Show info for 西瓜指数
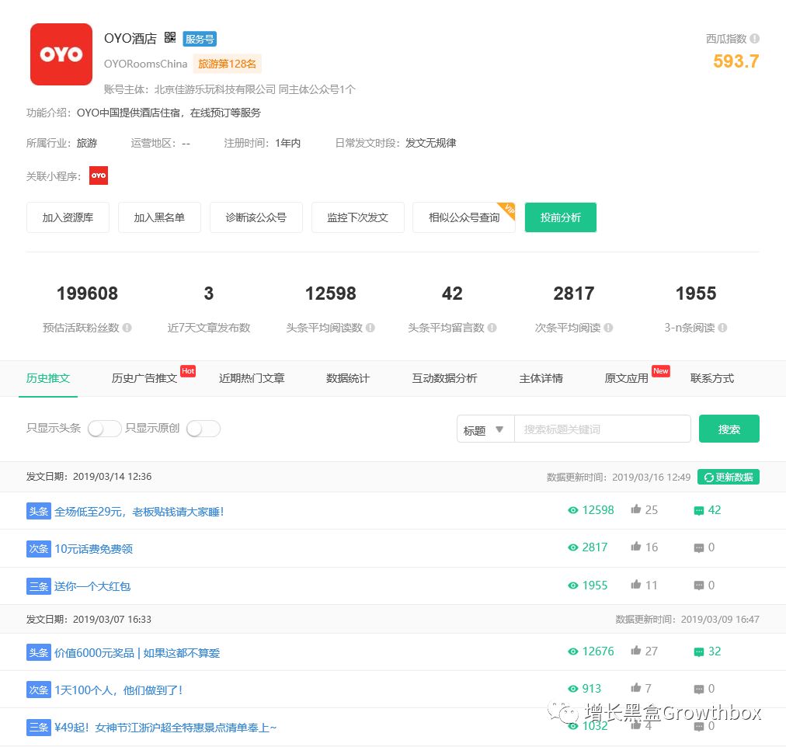786x747 pixels. pyautogui.click(x=754, y=39)
